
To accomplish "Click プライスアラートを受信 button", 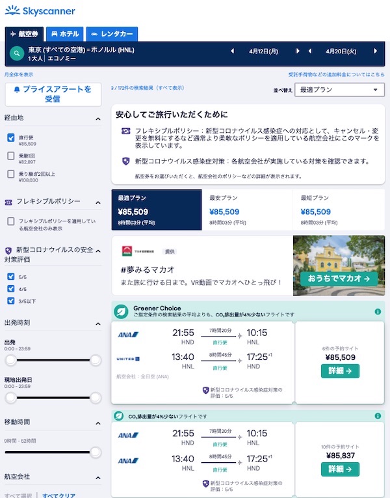I will (53, 94).
